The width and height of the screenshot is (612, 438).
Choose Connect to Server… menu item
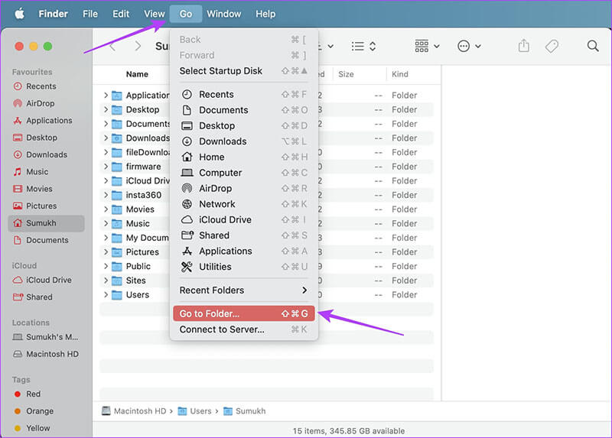point(244,329)
